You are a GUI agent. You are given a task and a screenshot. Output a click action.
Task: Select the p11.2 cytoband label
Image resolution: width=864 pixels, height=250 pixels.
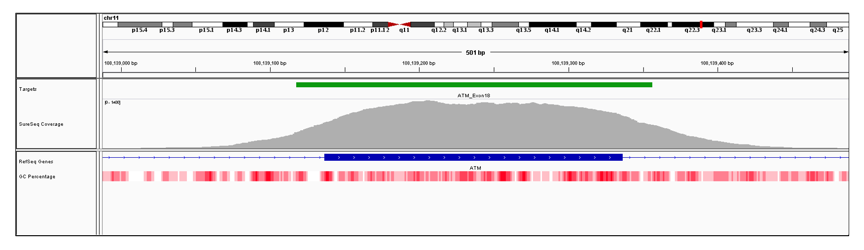pyautogui.click(x=358, y=30)
